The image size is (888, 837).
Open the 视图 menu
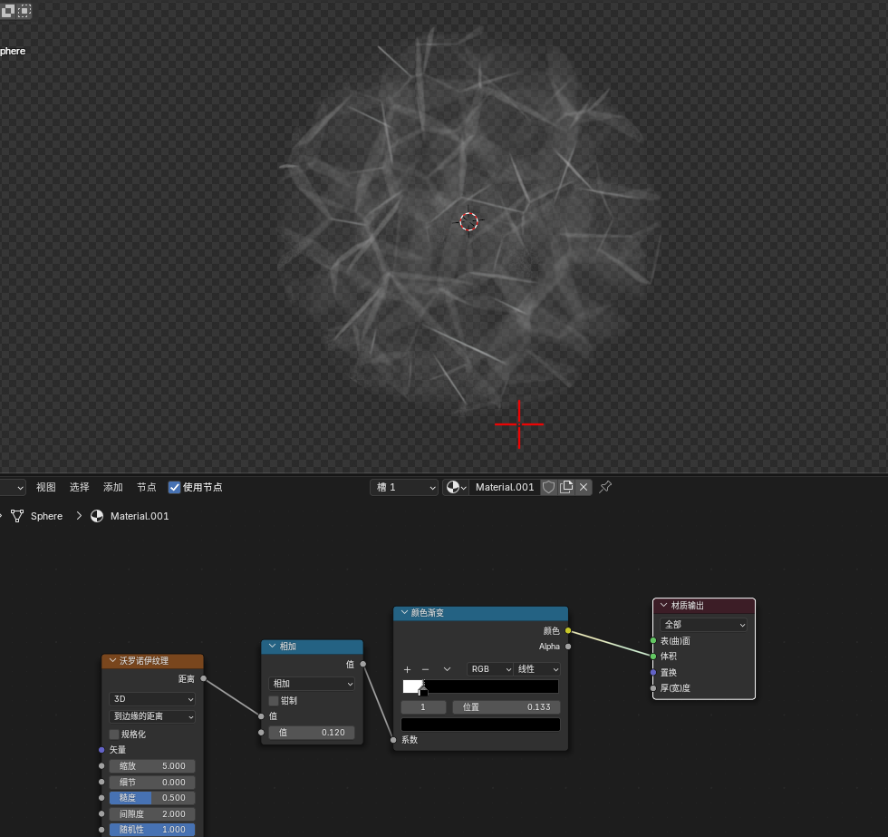click(46, 487)
